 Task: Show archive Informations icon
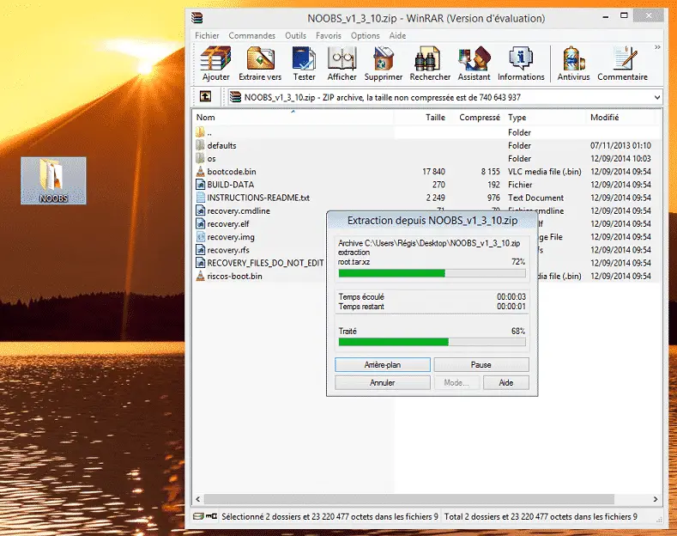tap(521, 64)
